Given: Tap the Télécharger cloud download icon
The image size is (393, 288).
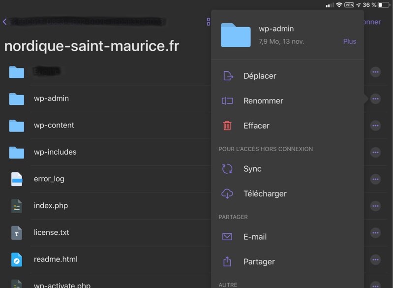Looking at the screenshot, I should [227, 193].
